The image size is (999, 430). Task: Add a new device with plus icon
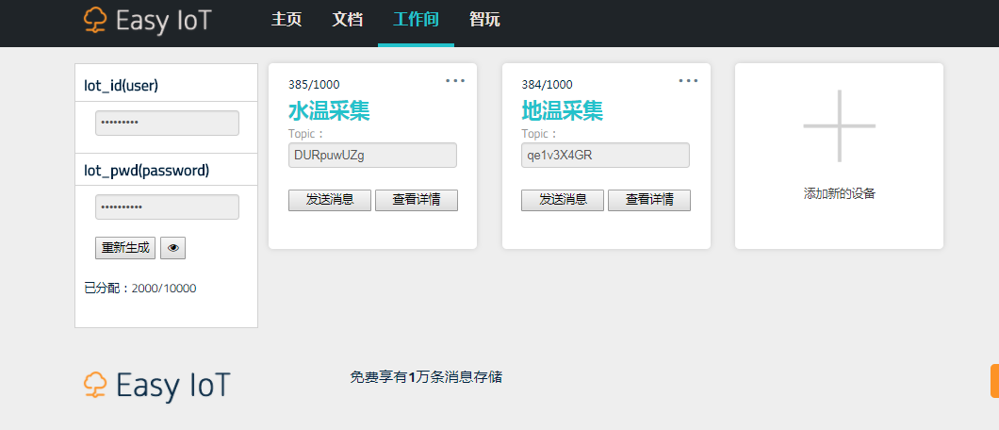[x=839, y=125]
